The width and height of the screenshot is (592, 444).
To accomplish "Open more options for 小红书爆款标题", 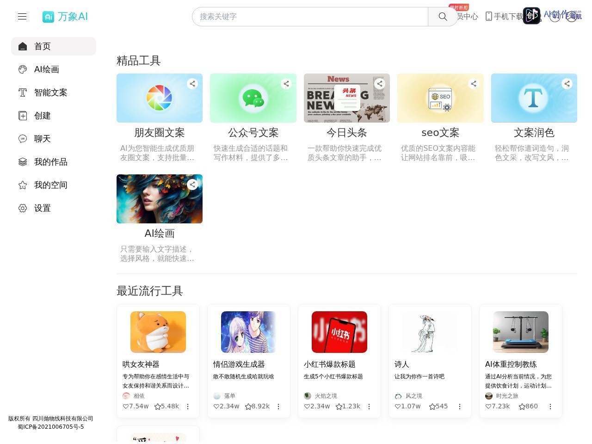I will (369, 407).
